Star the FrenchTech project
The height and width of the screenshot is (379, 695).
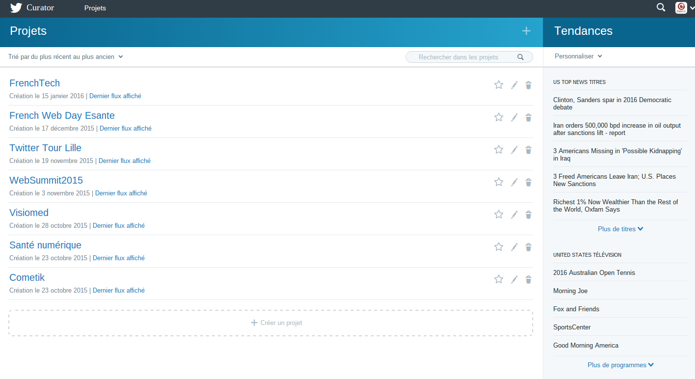[499, 85]
